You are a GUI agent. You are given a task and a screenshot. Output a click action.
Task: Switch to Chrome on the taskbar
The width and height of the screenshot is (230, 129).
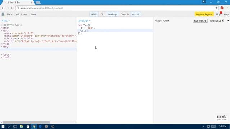tap(34, 126)
